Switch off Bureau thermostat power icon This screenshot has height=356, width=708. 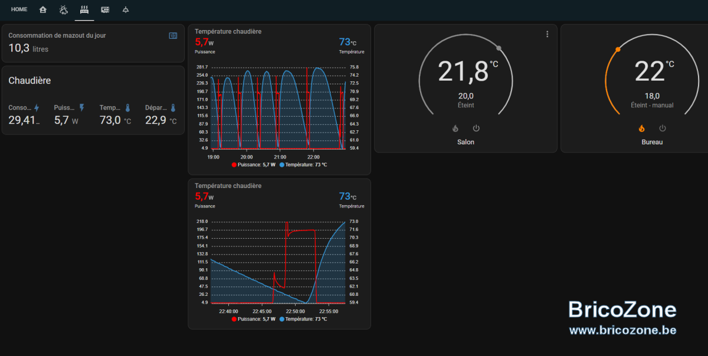(x=663, y=128)
